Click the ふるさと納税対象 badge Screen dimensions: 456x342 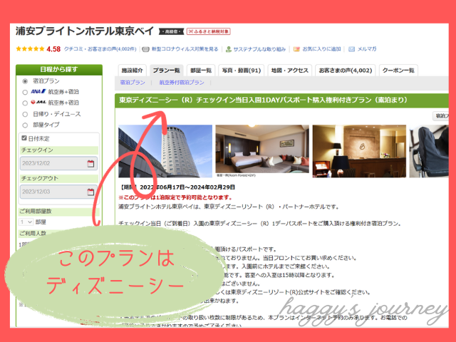pyautogui.click(x=209, y=31)
